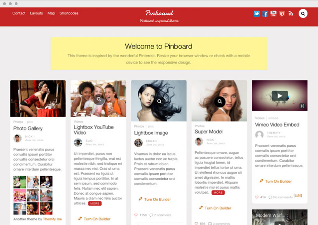Click magnifier overlay on Super Model image
This screenshot has width=318, height=225.
point(220,101)
